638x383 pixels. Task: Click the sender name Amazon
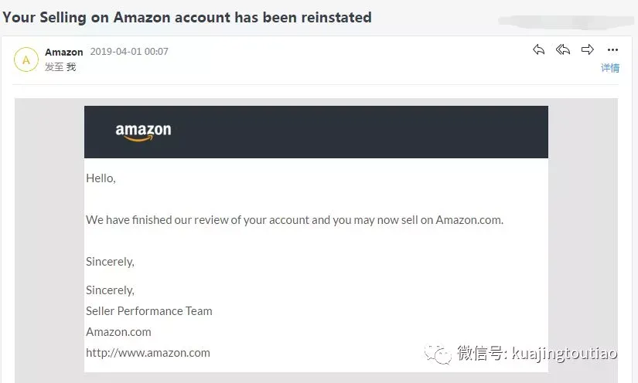(64, 52)
